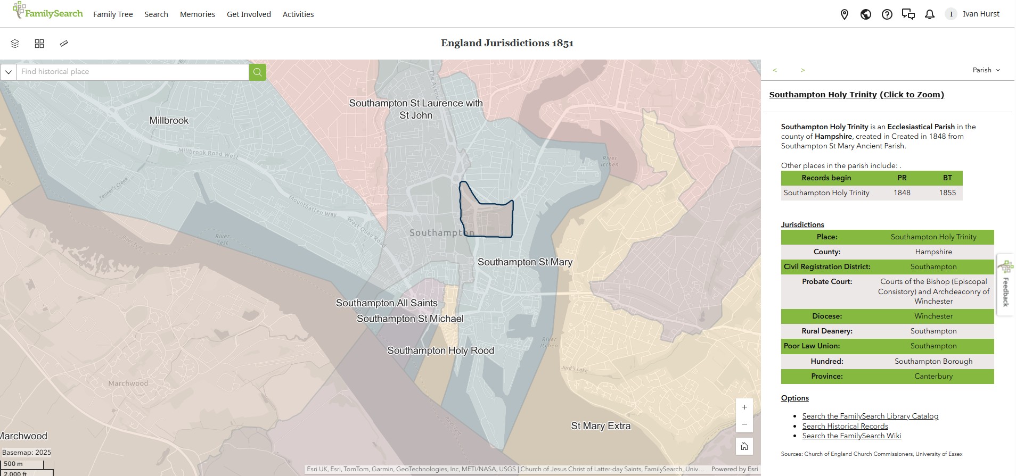Expand the Parish dropdown
The height and width of the screenshot is (476, 1016).
coord(986,70)
